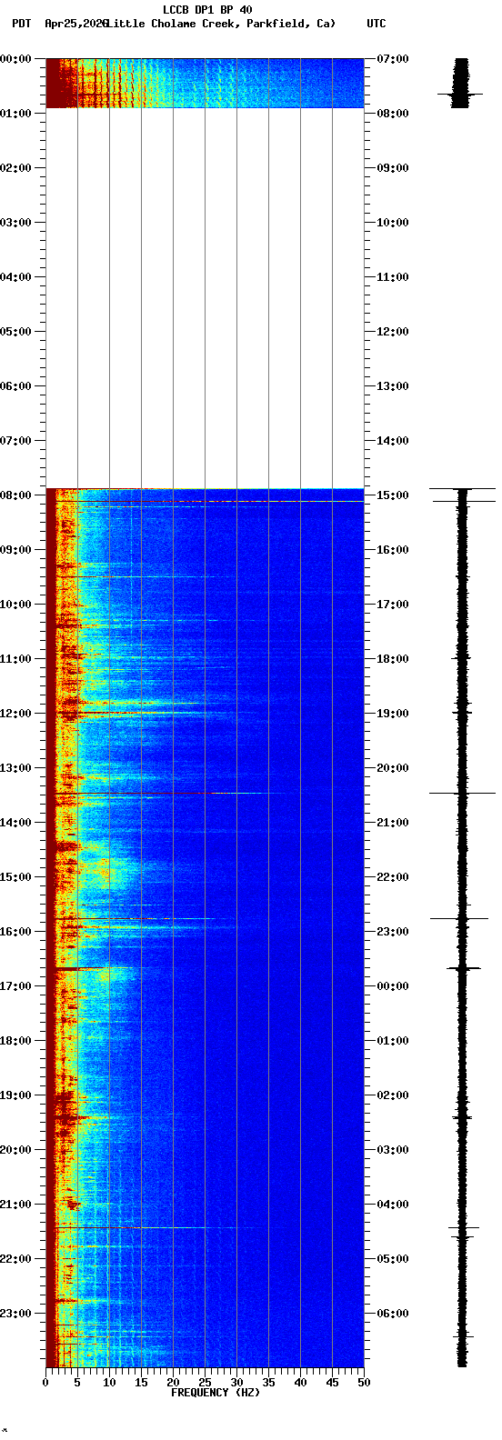
Task: Click the frequency tick label "50"
Action: point(364,1383)
